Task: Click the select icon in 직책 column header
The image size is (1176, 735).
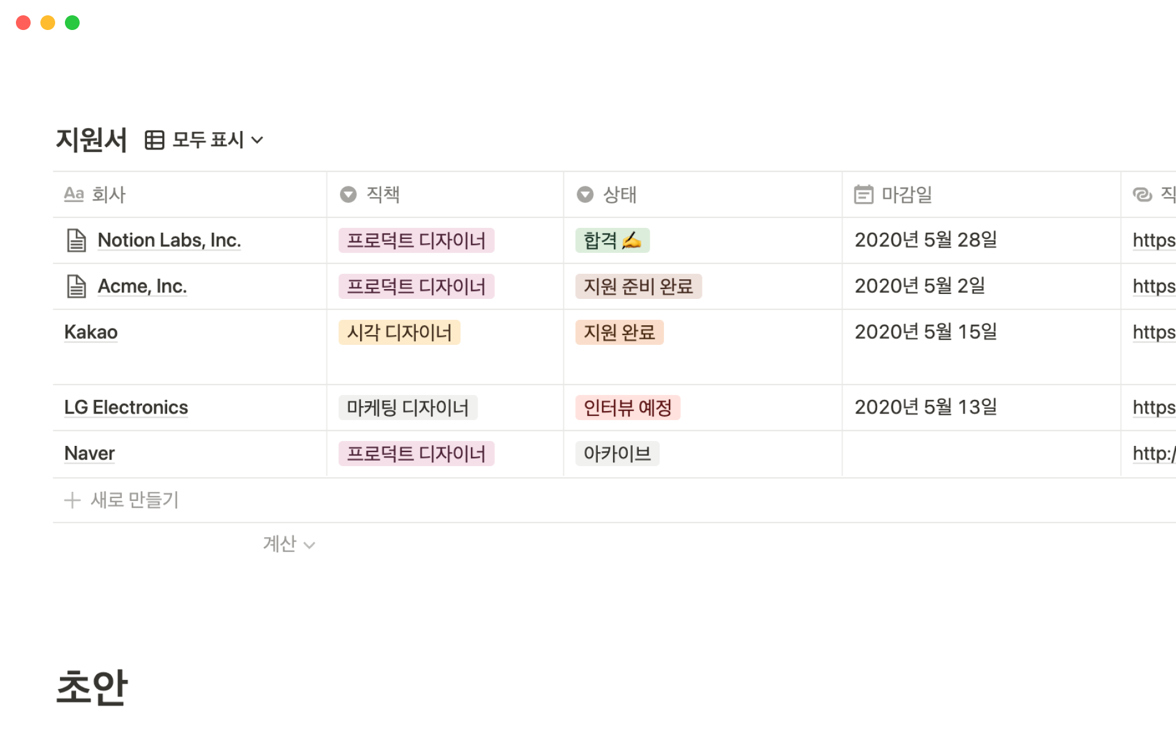Action: [349, 195]
